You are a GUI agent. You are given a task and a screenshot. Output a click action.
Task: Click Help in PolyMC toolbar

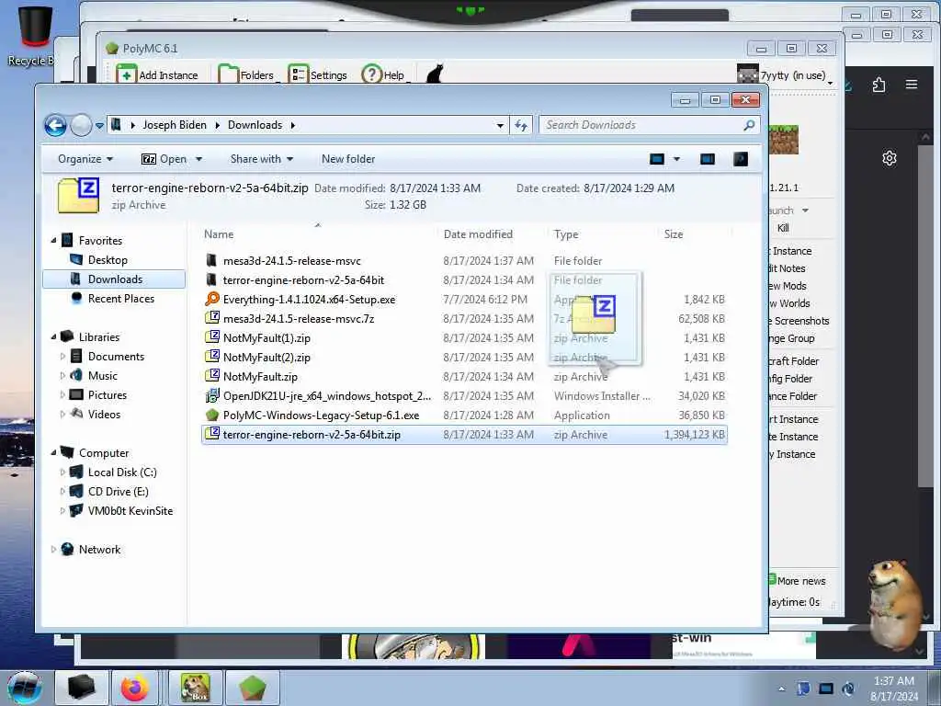(383, 75)
